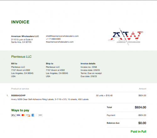Click the American Wholesalers AW logo
157x138 pixels.
126,37
